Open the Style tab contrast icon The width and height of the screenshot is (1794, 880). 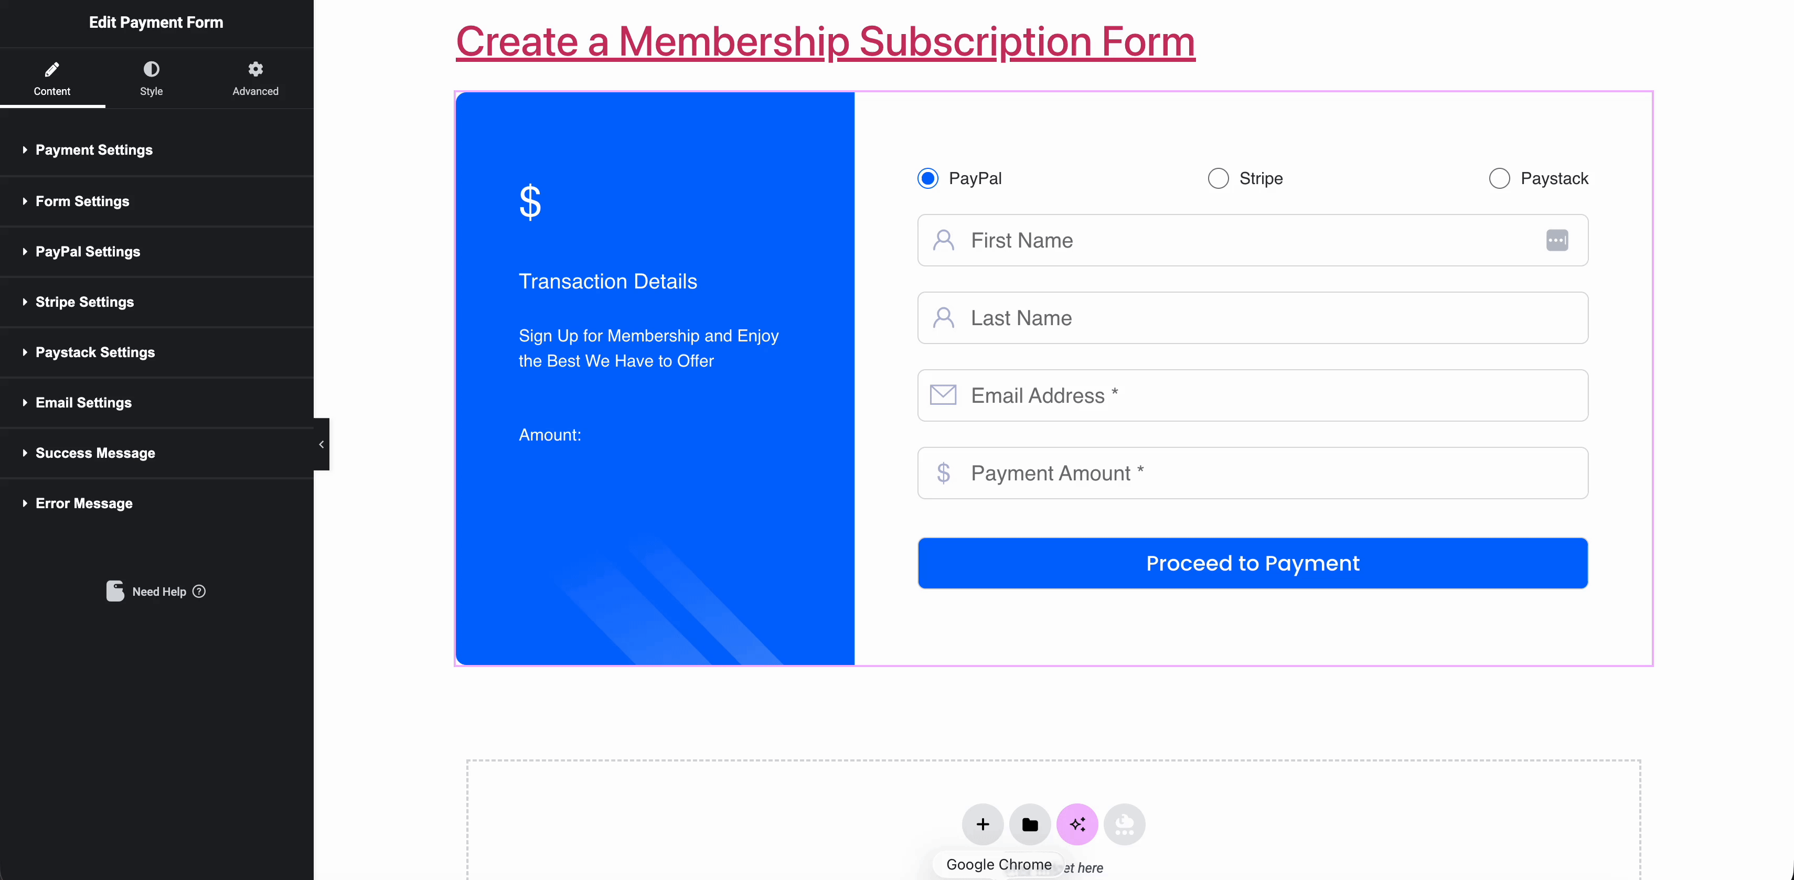[151, 68]
